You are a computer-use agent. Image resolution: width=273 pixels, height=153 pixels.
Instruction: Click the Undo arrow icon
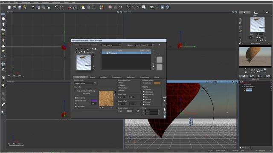[57, 7]
